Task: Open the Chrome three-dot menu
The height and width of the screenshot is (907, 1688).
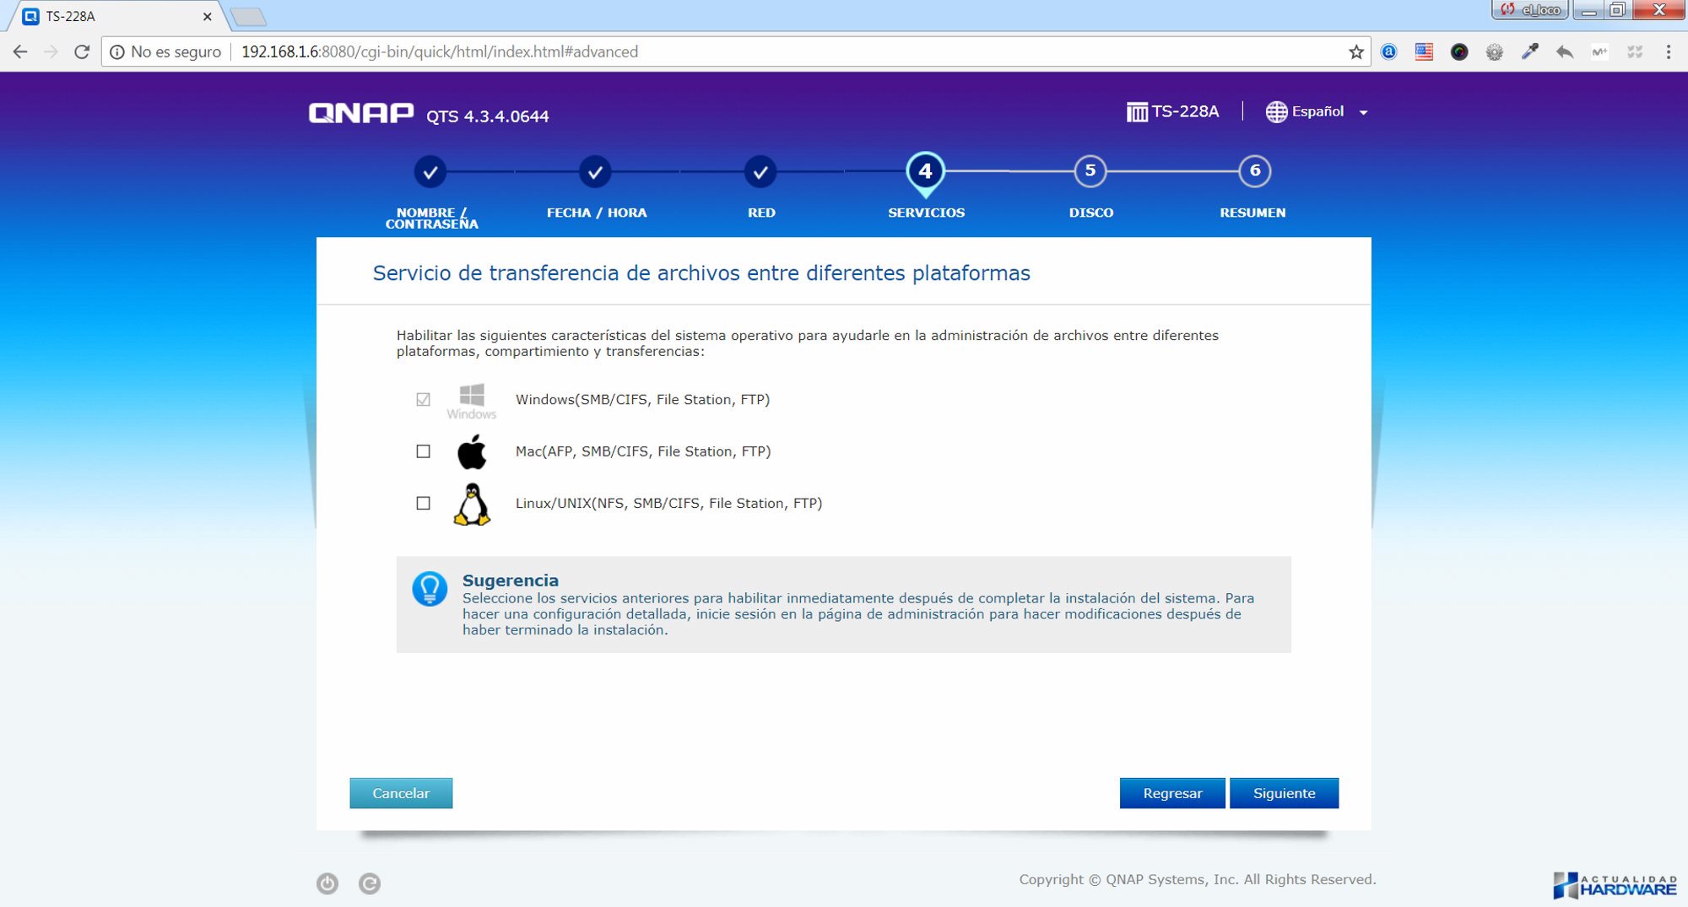Action: click(1668, 52)
